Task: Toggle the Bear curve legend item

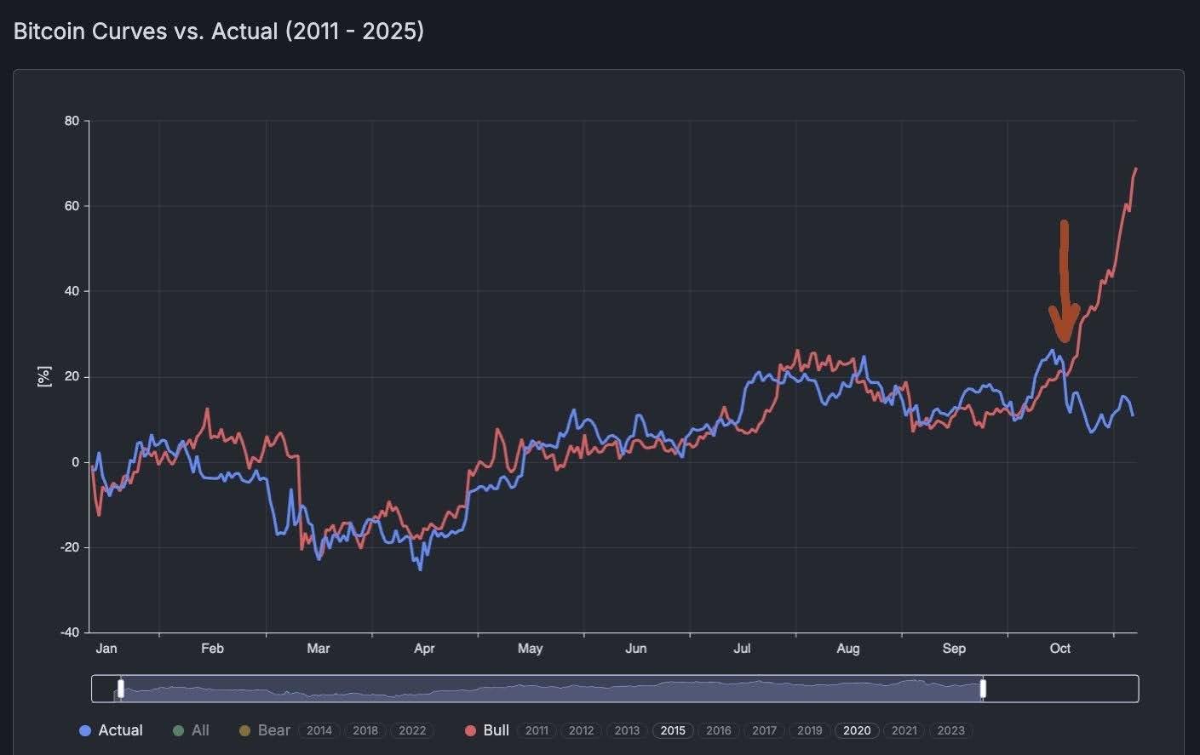Action: (273, 730)
